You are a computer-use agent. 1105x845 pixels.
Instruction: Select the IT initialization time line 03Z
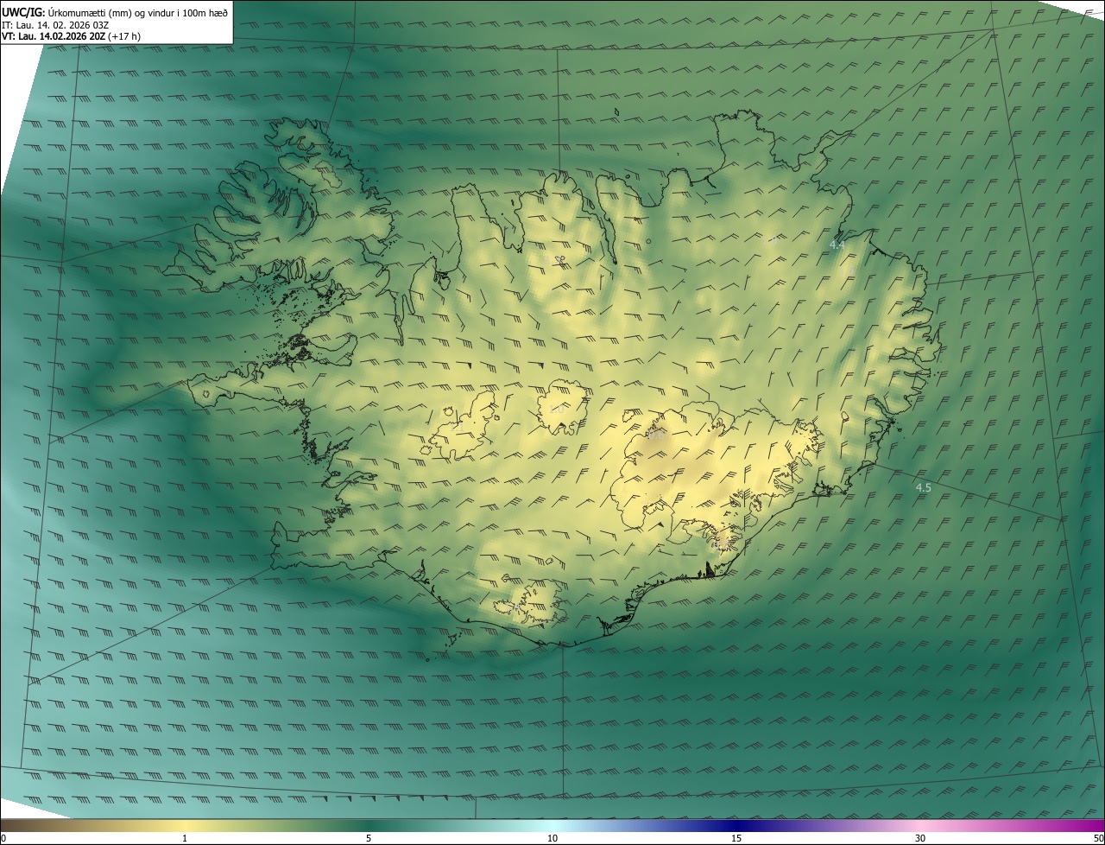pyautogui.click(x=55, y=24)
